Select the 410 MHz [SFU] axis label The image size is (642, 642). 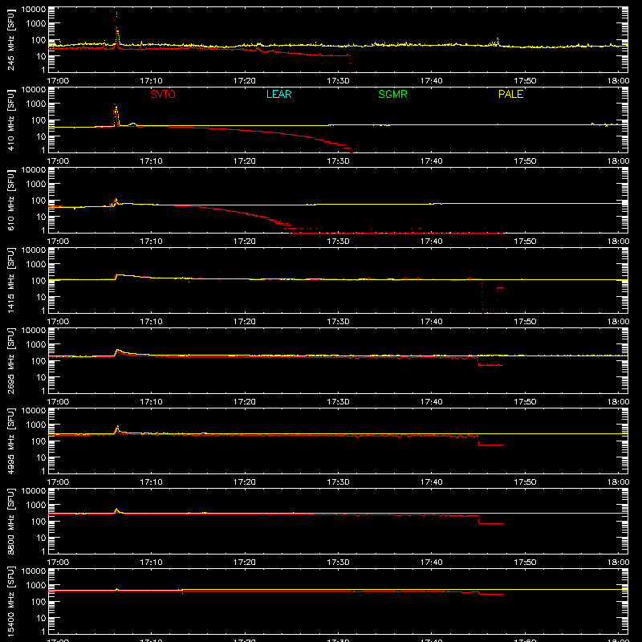[x=11, y=120]
